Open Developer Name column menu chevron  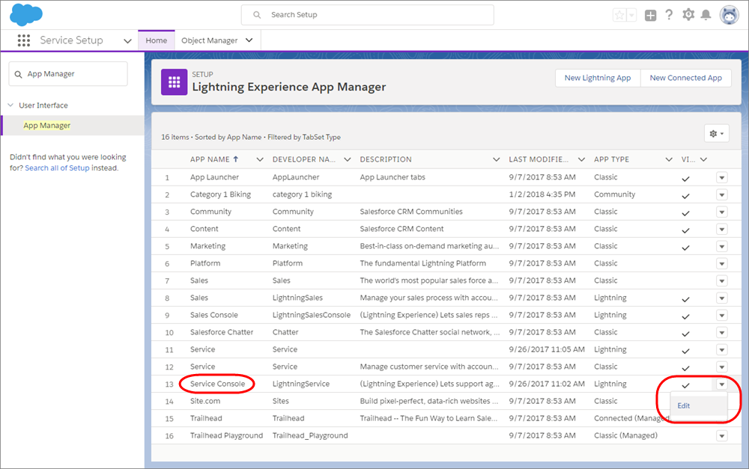coord(348,159)
